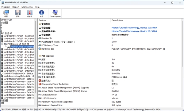Click the 3.0 version value
The height and width of the screenshot is (111, 184).
click(x=113, y=59)
